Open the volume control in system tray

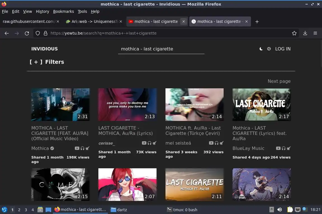pos(280,210)
